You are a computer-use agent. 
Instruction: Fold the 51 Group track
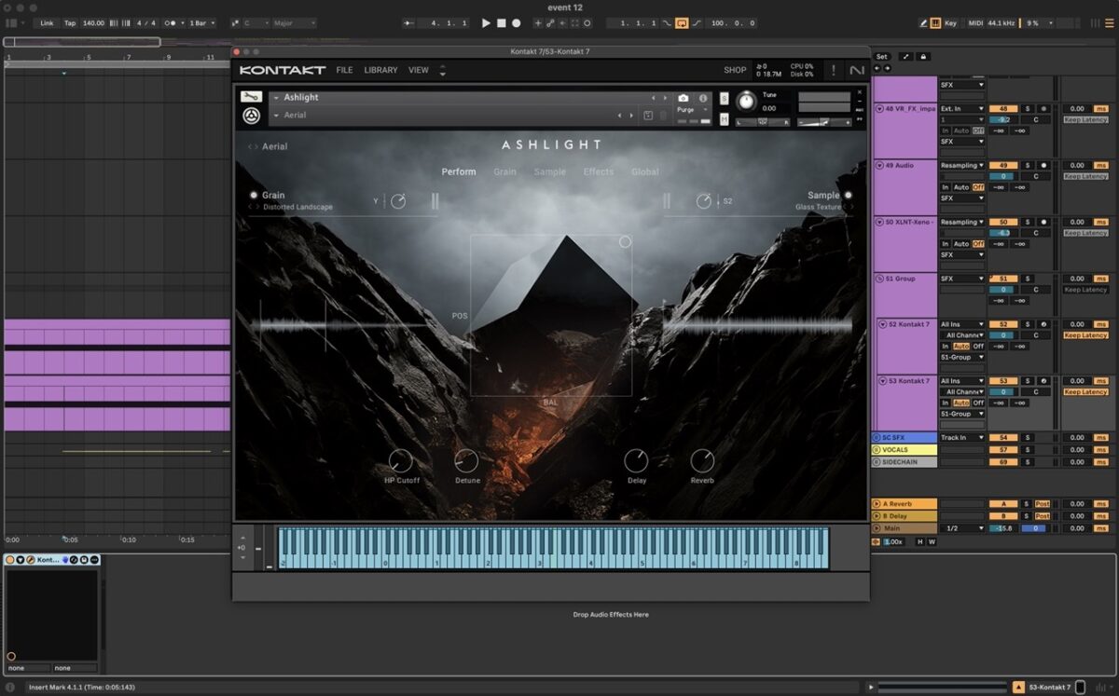pos(879,279)
